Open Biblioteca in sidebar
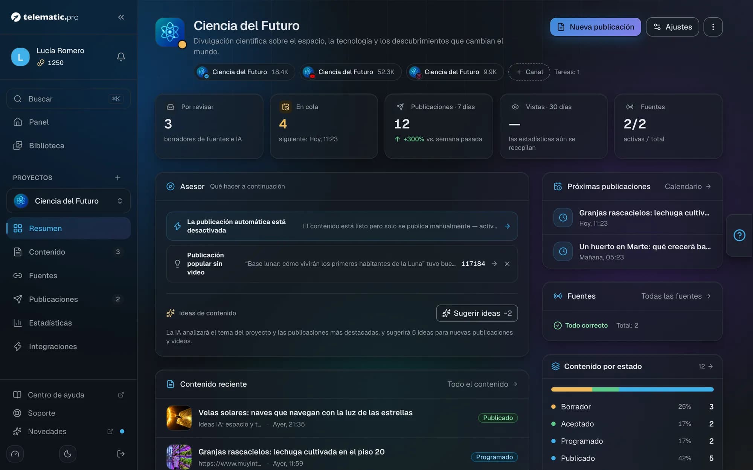 69,146
